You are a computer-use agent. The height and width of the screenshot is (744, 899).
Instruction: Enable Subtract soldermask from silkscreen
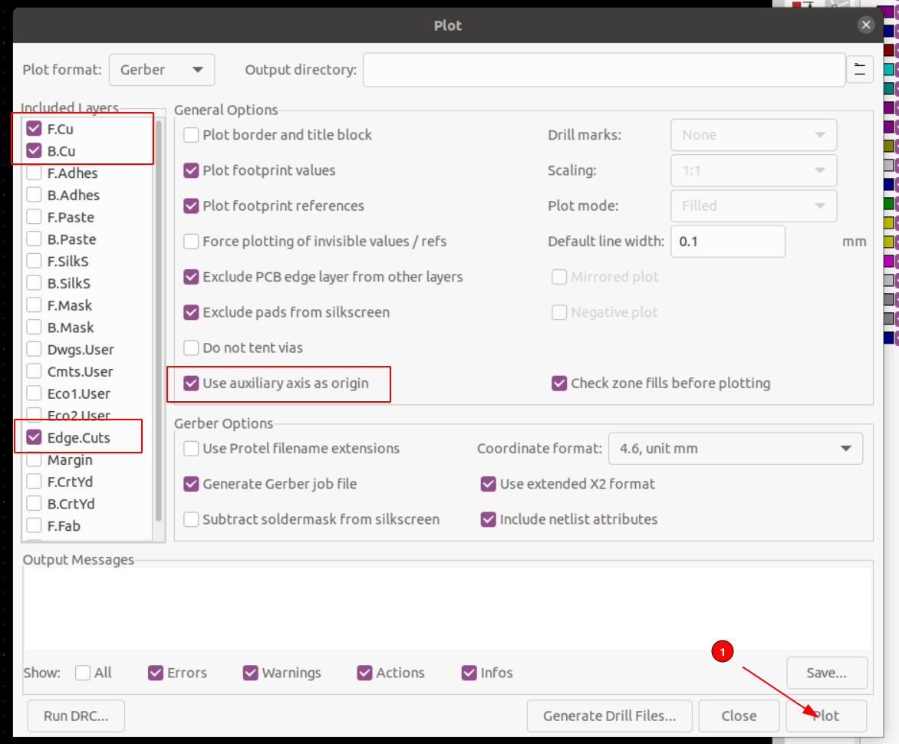click(x=191, y=519)
